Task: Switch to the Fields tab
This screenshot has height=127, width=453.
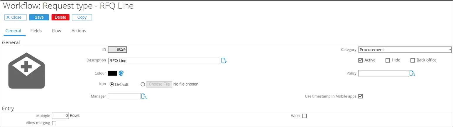Action: click(x=36, y=31)
